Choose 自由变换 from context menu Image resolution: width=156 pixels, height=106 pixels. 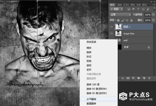(99, 42)
